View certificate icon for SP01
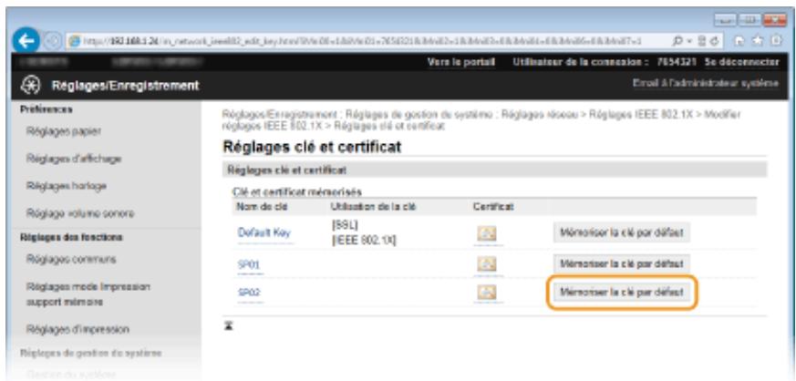The height and width of the screenshot is (381, 796). pos(487,263)
